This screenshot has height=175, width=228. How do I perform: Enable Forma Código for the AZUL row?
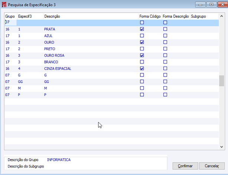(142, 36)
